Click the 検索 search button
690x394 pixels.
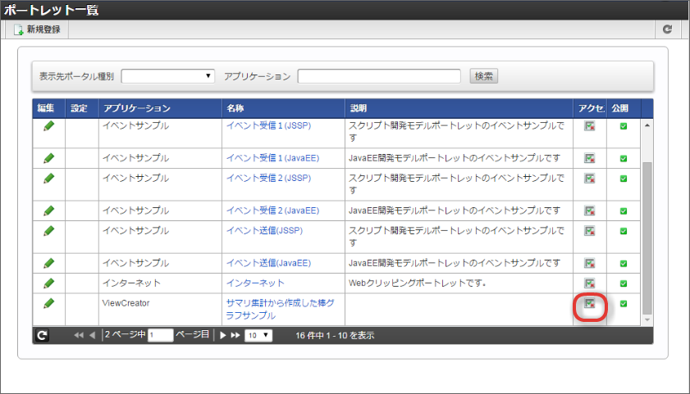click(x=483, y=76)
